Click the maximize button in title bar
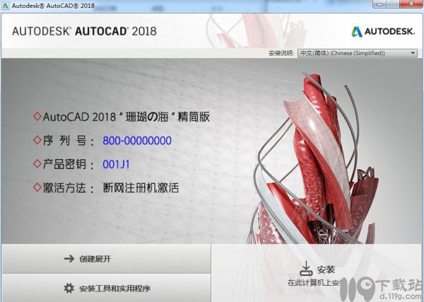The image size is (424, 302). (x=393, y=4)
